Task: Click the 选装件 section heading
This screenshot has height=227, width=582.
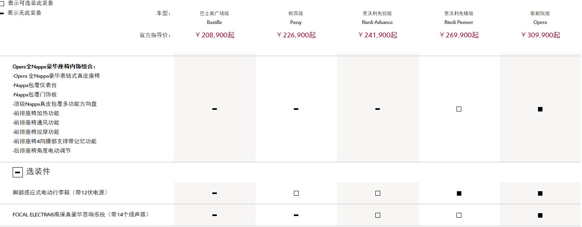Action: pos(38,172)
